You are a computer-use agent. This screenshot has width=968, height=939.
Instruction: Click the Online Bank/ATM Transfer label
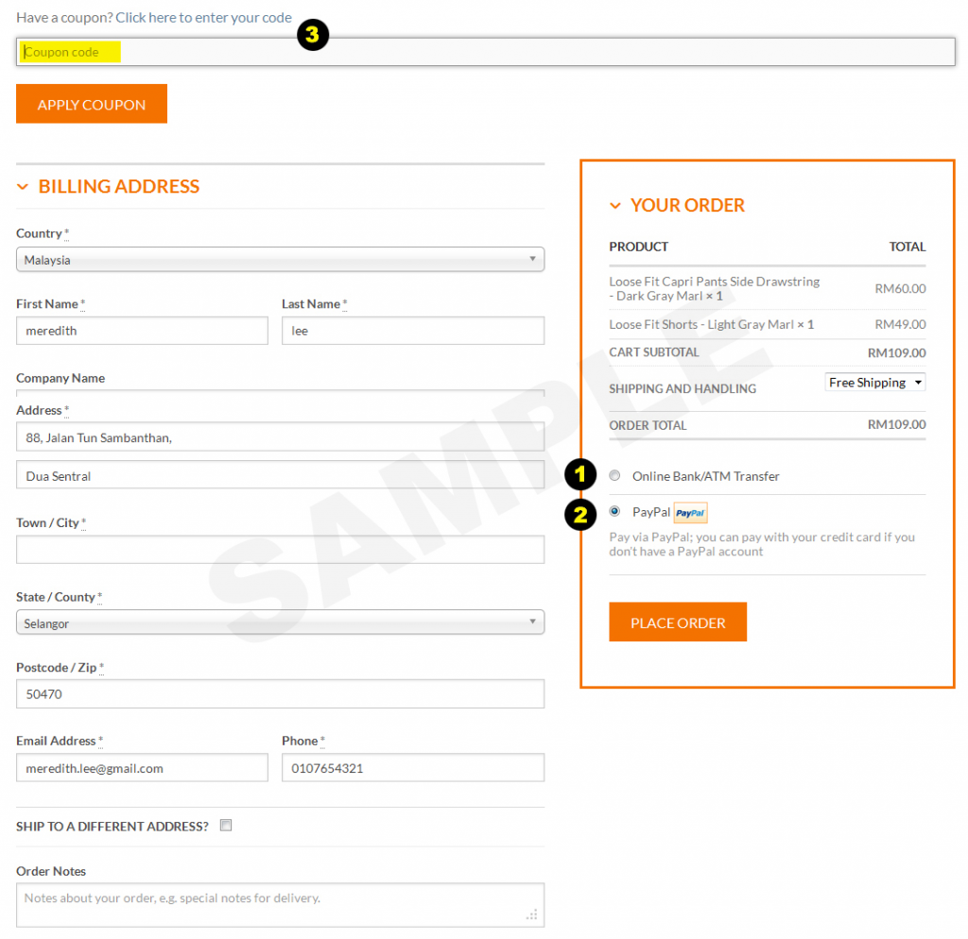(705, 476)
